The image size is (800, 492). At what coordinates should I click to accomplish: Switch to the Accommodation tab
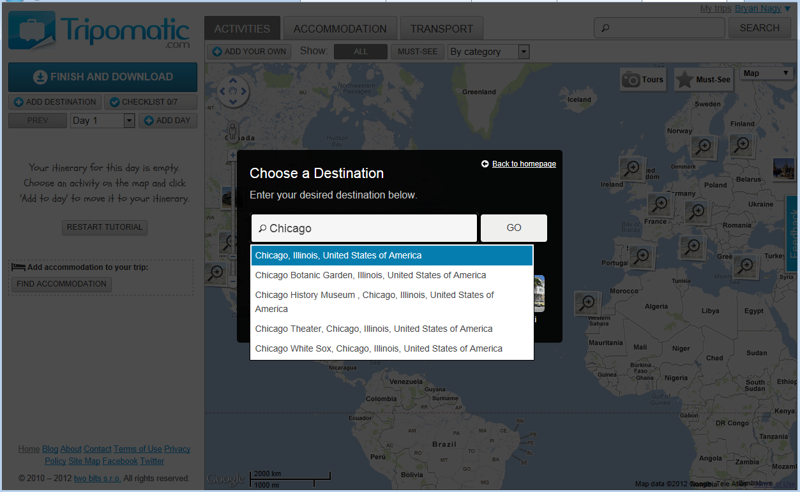pos(340,29)
